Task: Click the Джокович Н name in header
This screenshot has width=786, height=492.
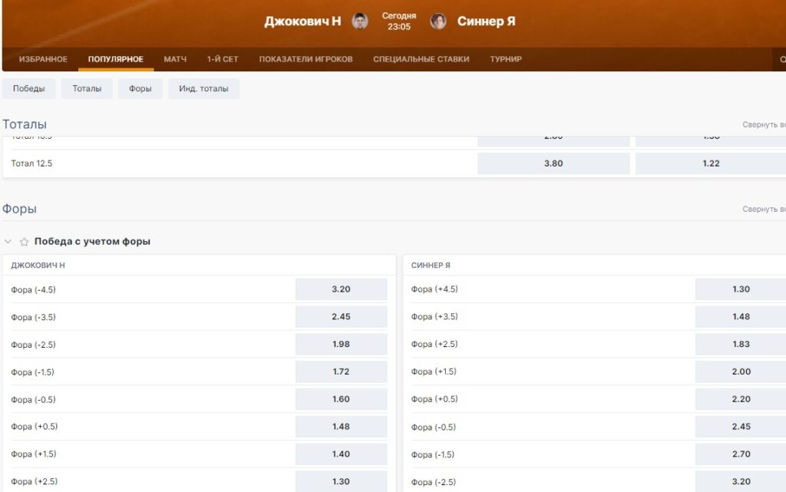Action: tap(302, 21)
